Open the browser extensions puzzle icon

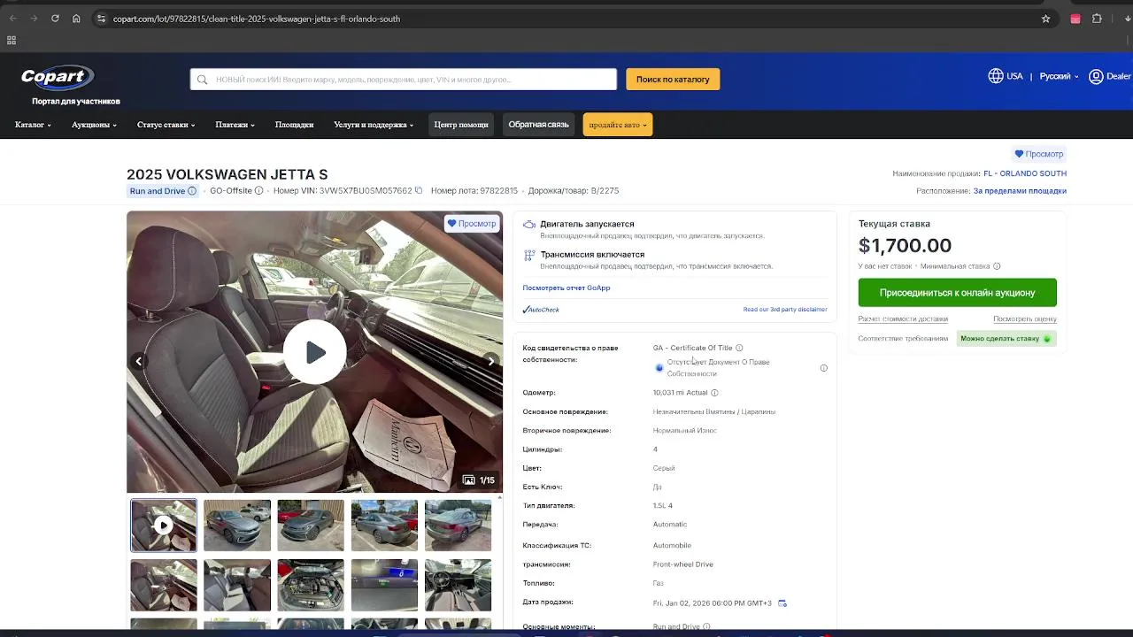[1097, 19]
